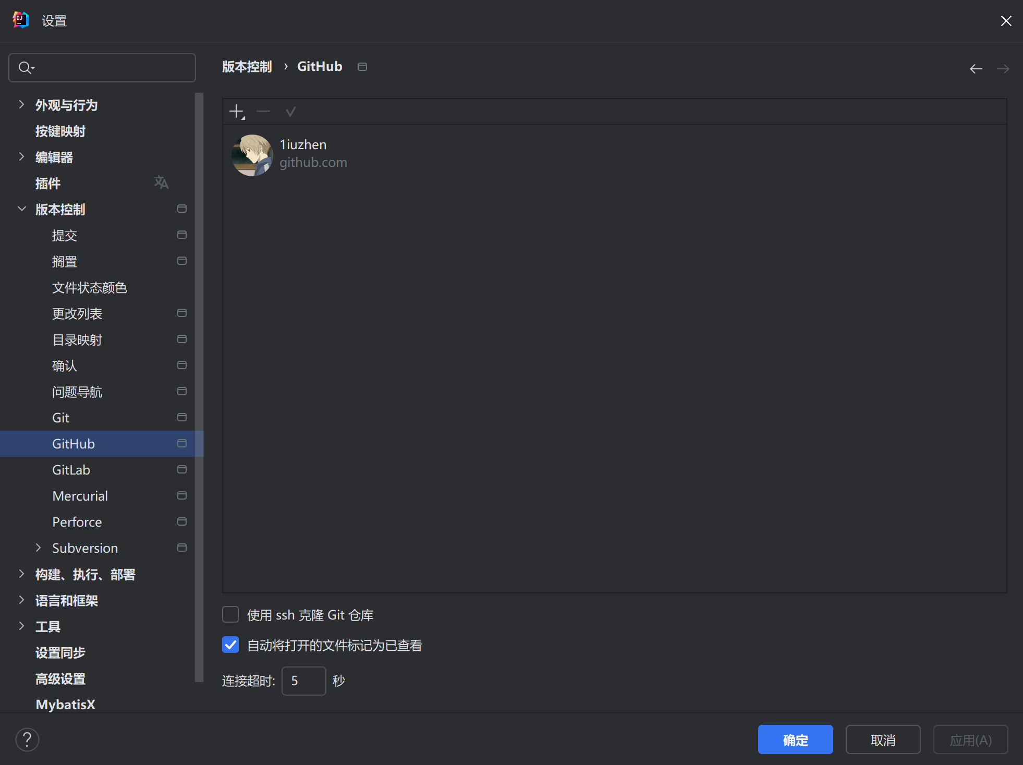Collapse the 版本控制 tree node
1023x765 pixels.
coord(21,209)
